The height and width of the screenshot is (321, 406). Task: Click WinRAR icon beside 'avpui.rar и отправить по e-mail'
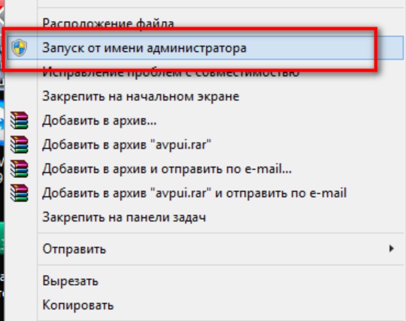(x=19, y=193)
